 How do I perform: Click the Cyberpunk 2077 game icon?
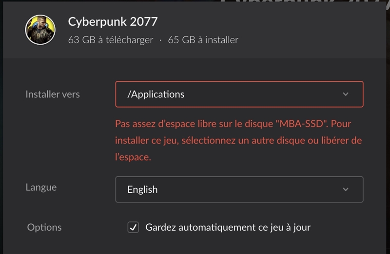point(40,29)
